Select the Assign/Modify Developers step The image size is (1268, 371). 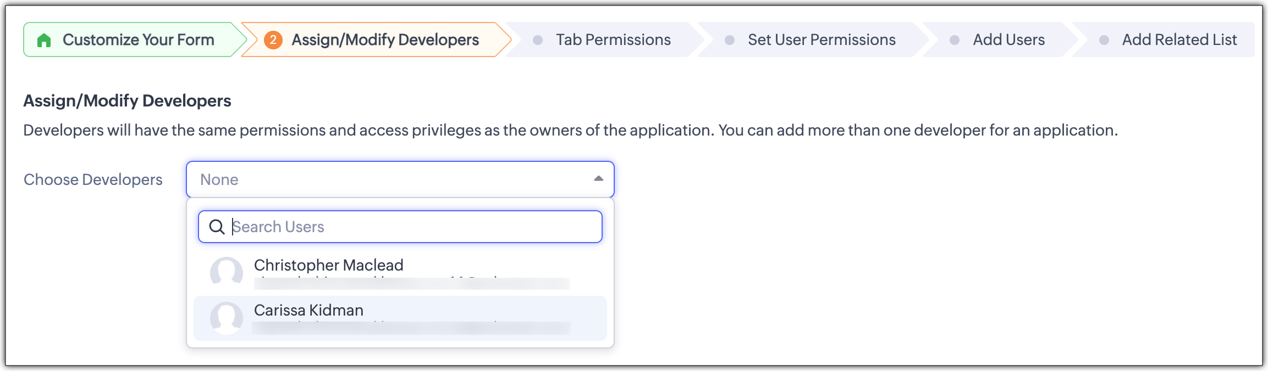[385, 40]
